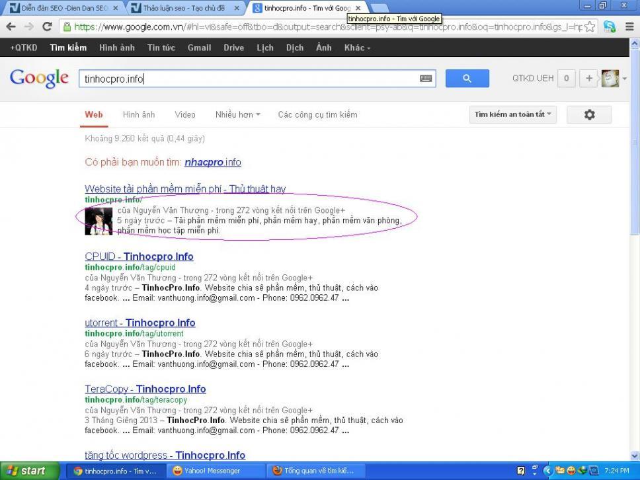Switch to Video results tab
Viewport: 640px width, 480px height.
(185, 114)
